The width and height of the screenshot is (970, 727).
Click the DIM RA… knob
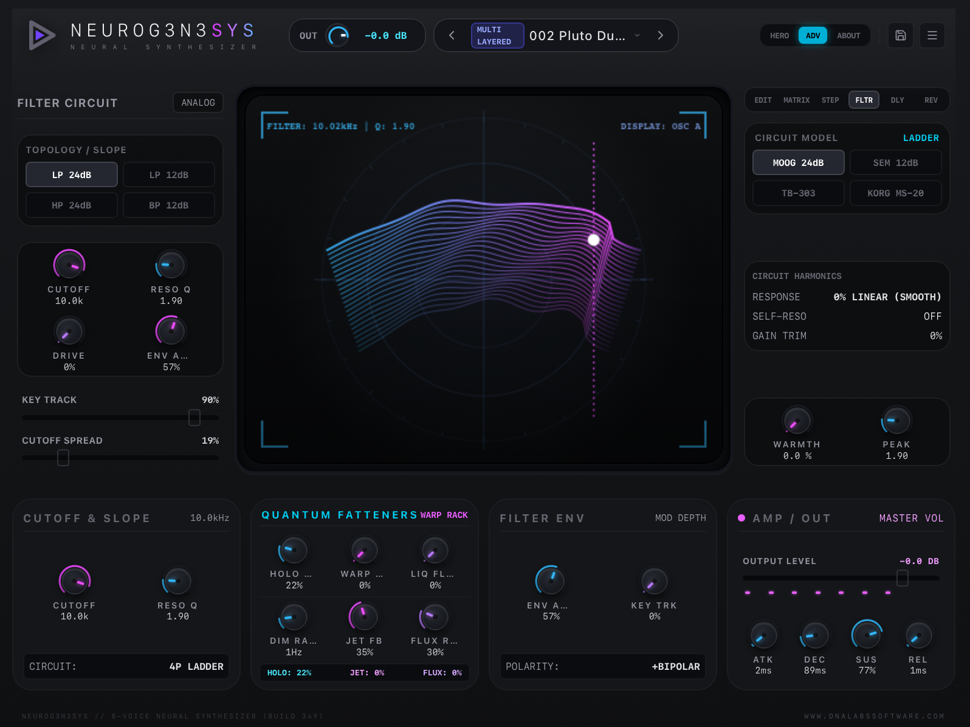[x=294, y=616]
